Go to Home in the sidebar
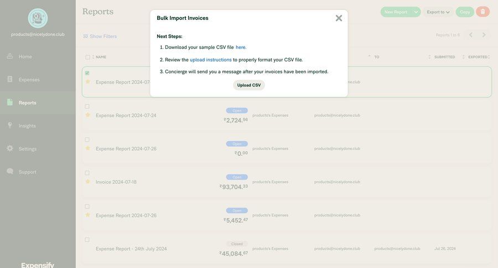498x268 pixels. [x=38, y=56]
